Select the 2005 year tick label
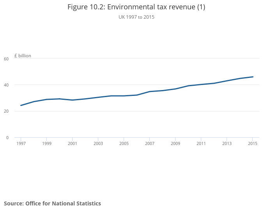Image resolution: width=273 pixels, height=214 pixels. tap(124, 144)
